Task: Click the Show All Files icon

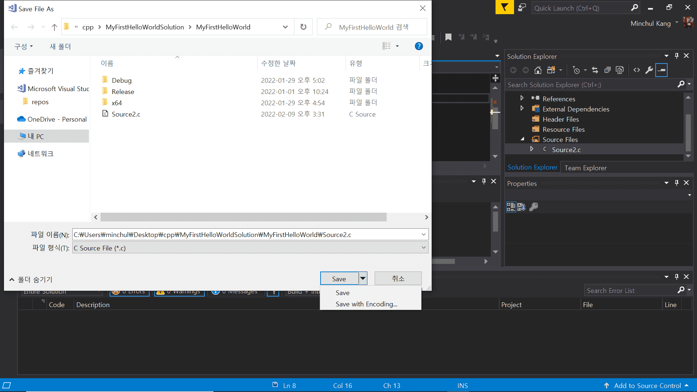Action: click(x=620, y=70)
